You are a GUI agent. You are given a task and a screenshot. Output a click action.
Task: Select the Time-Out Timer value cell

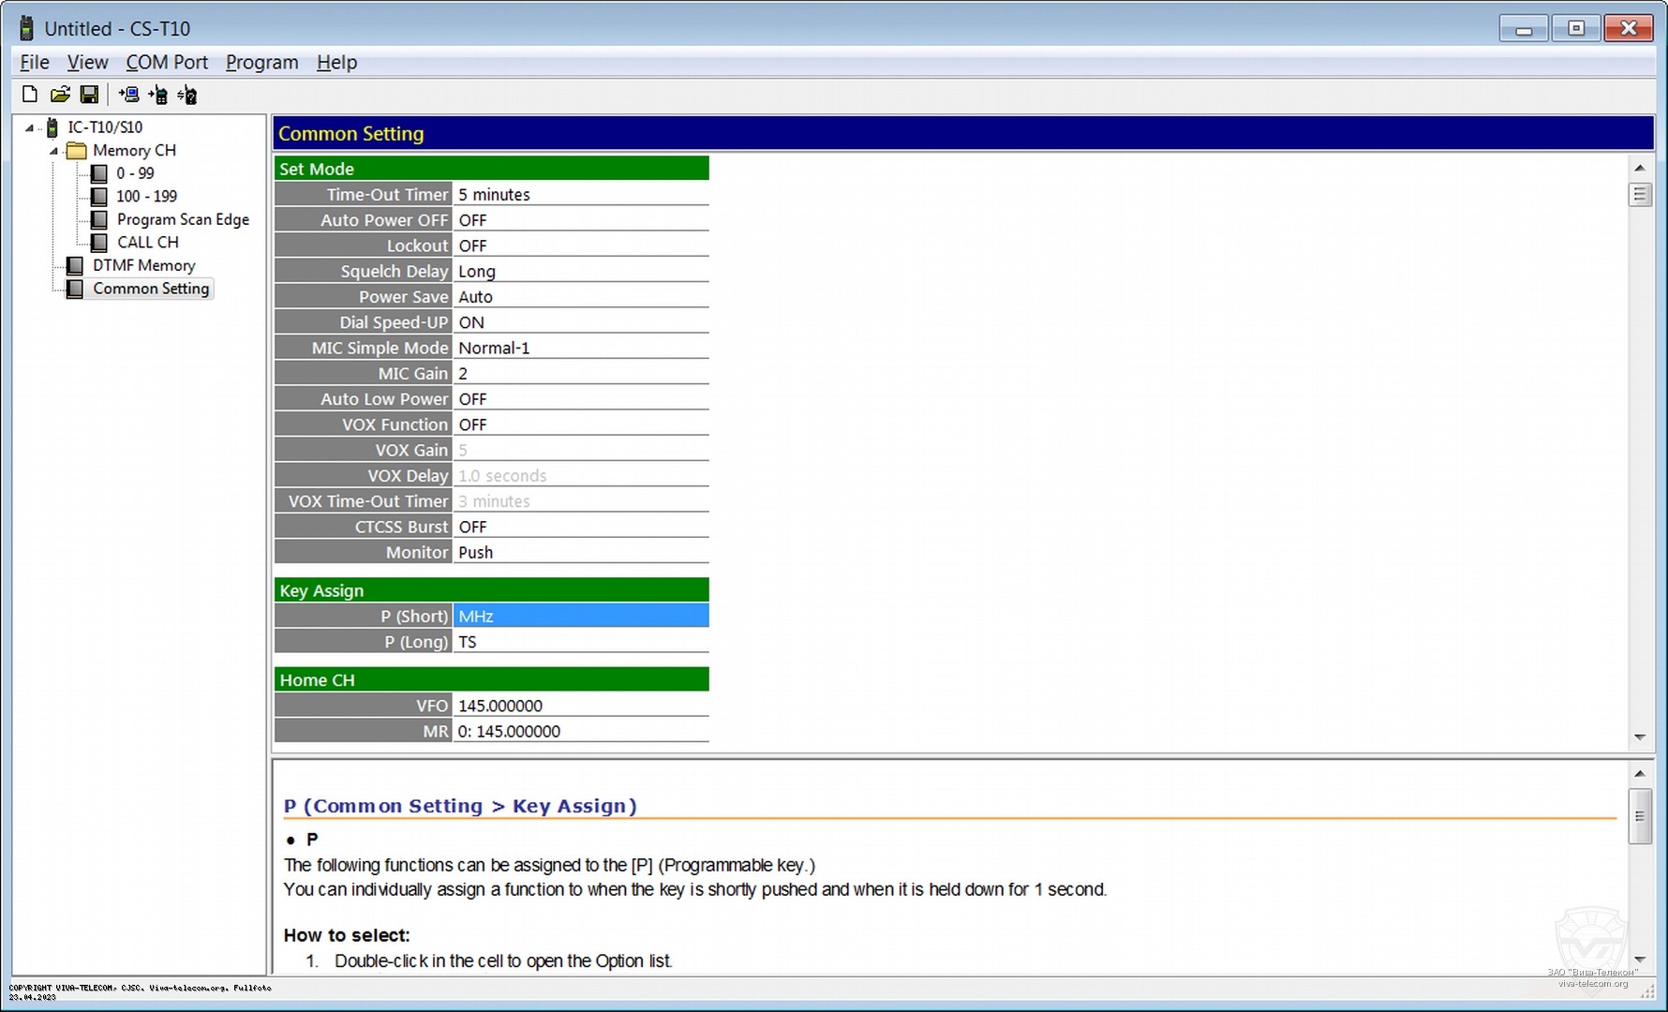point(580,195)
